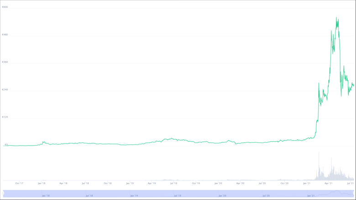Select Jul '19 inside the range navigator
The height and width of the screenshot is (200, 356).
pyautogui.click(x=178, y=196)
